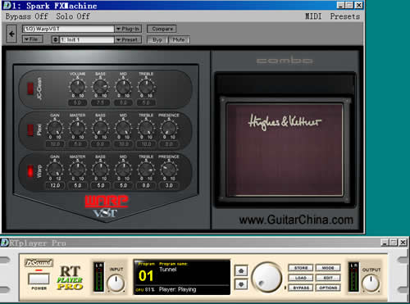The image size is (410, 304).
Task: Click the Warp Presence value '3.0'
Action: pyautogui.click(x=169, y=185)
